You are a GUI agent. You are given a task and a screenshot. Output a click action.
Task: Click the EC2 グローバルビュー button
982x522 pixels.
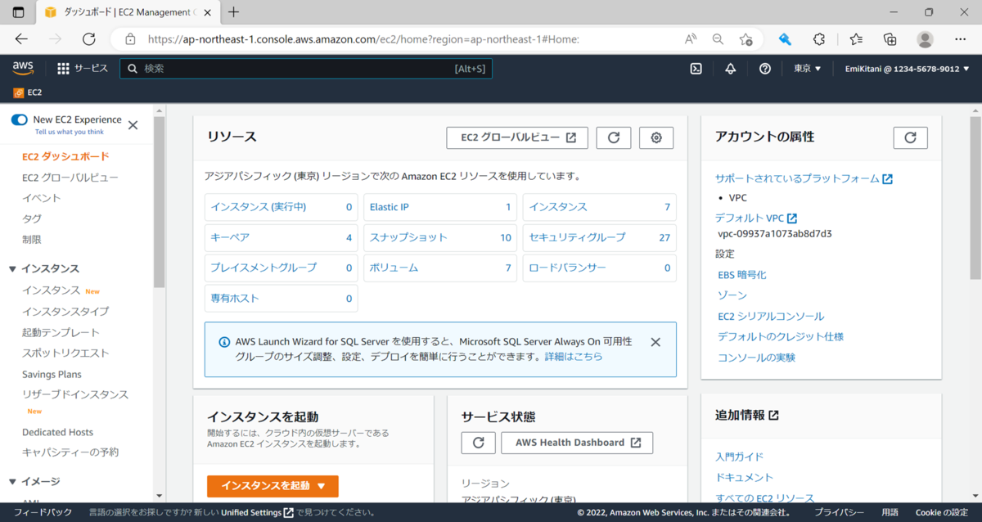tap(517, 138)
